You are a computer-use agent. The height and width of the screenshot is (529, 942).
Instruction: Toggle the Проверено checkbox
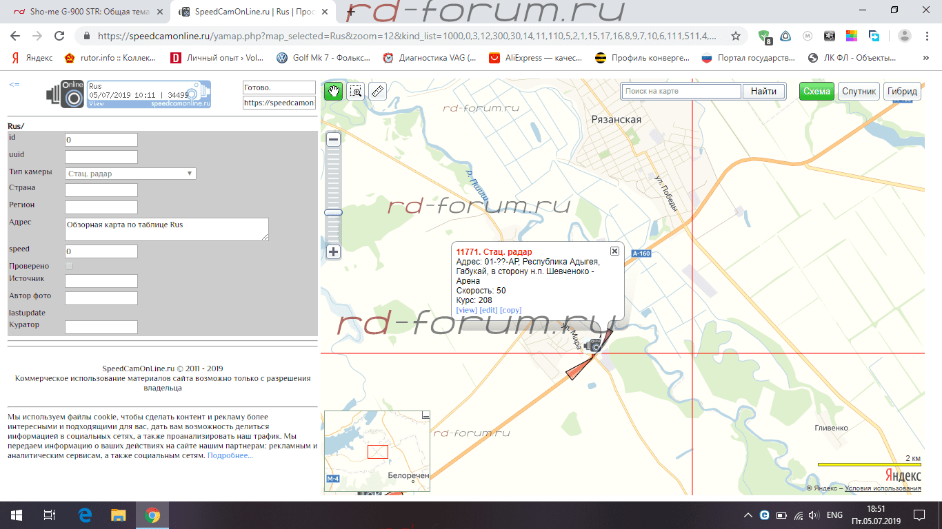[69, 266]
